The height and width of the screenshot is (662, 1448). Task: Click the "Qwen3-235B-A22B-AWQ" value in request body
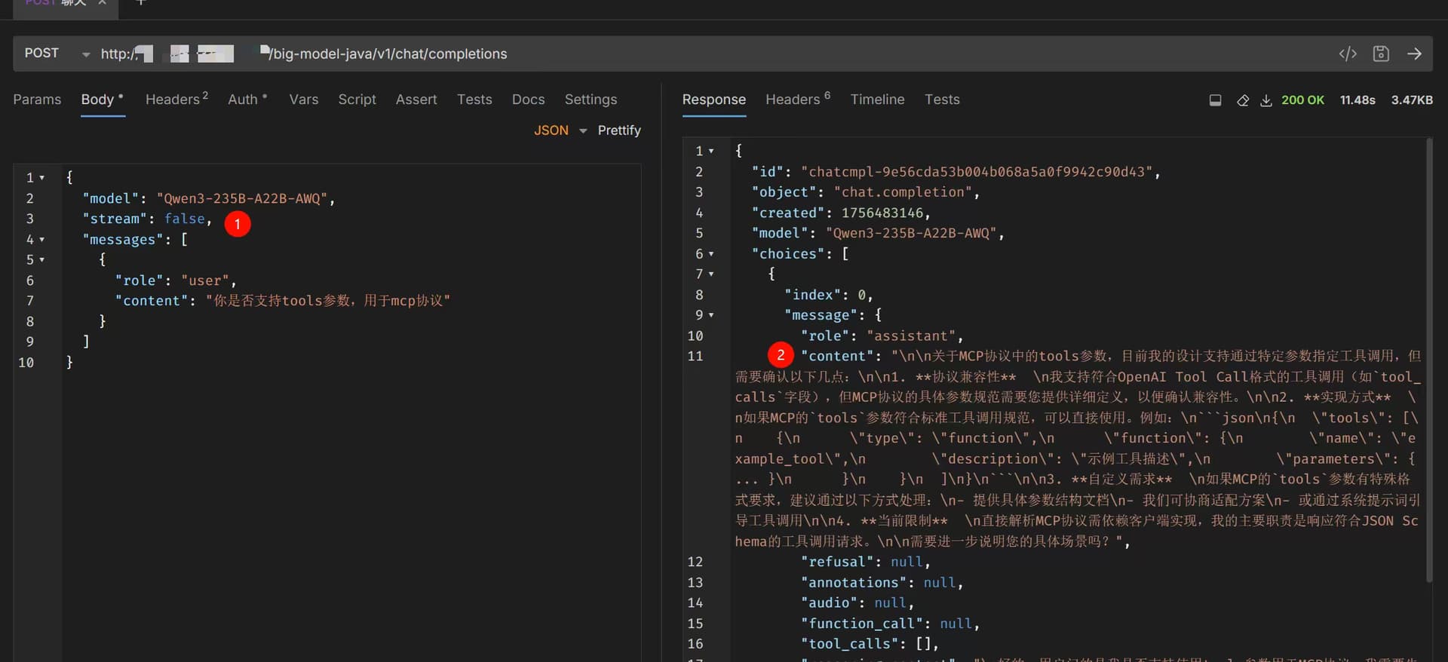coord(242,198)
